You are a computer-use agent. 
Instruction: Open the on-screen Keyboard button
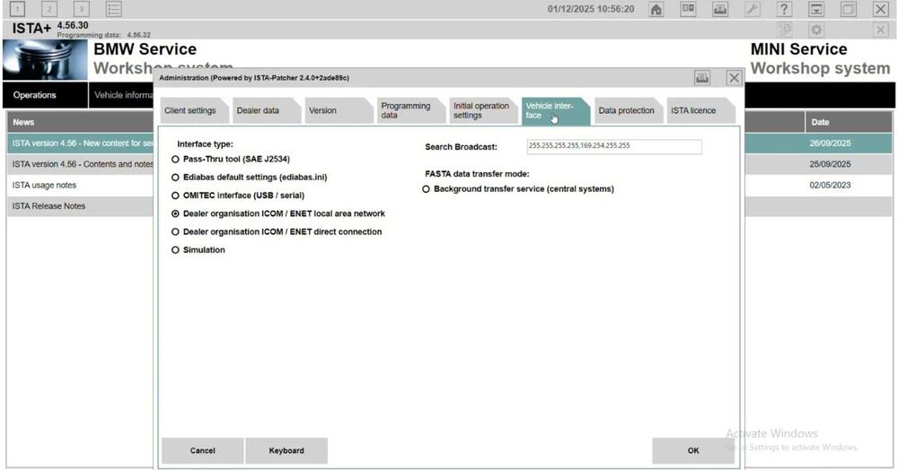coord(286,450)
